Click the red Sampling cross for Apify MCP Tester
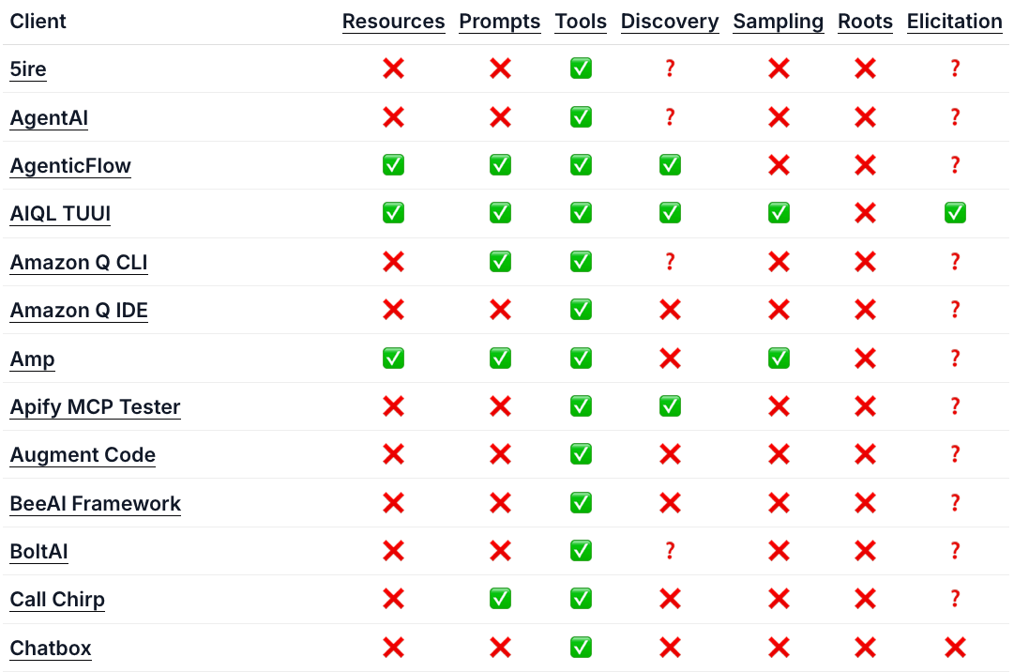This screenshot has width=1014, height=672. pos(779,406)
